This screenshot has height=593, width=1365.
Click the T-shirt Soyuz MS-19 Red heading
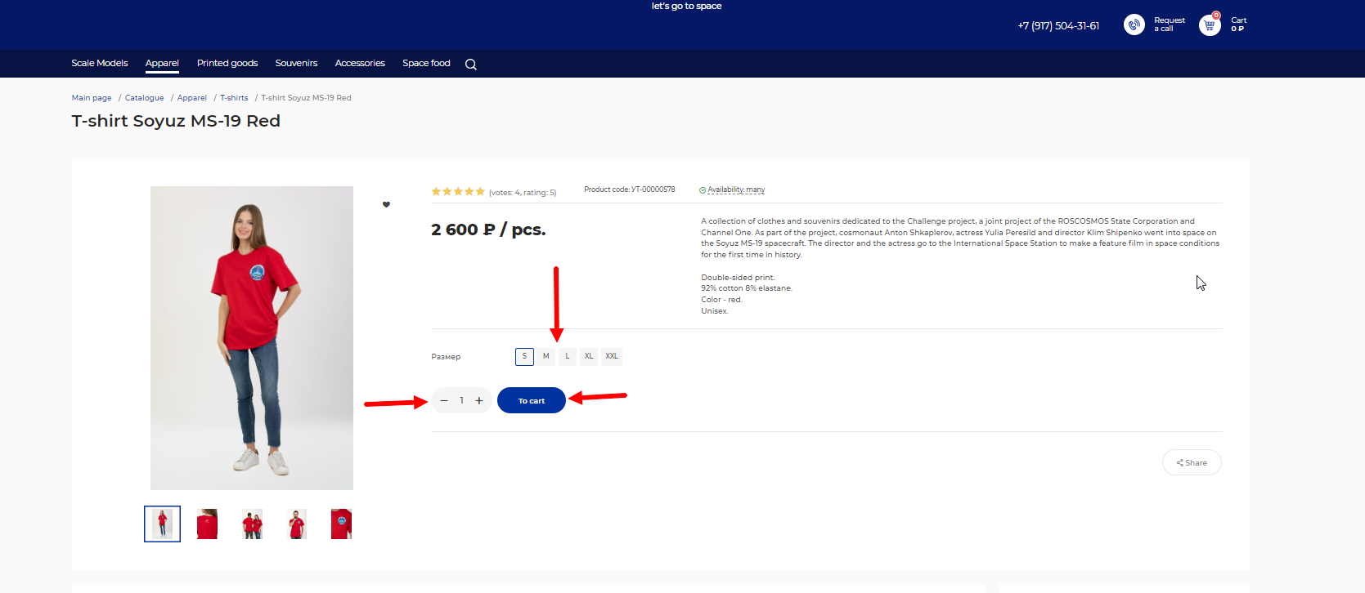176,121
